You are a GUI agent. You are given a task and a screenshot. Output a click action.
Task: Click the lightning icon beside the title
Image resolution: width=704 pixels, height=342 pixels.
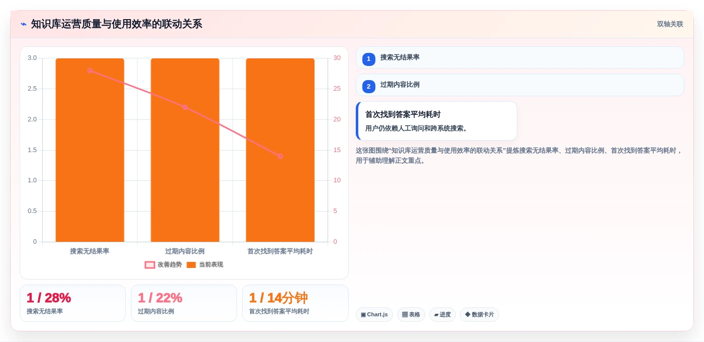point(24,24)
